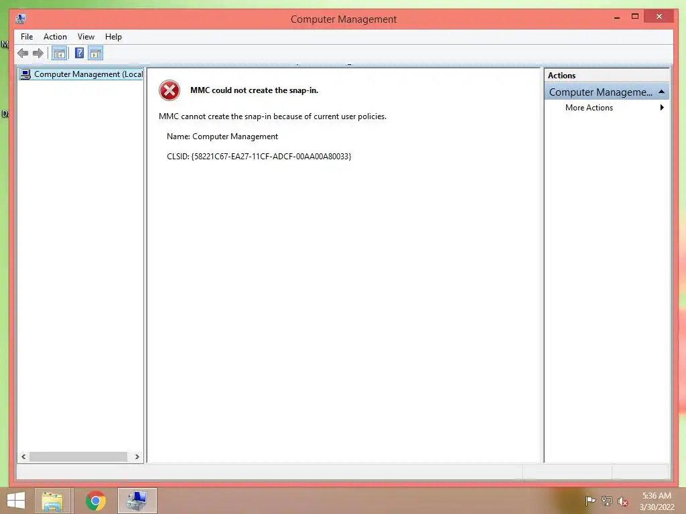Click the user policies error sentence
The width and height of the screenshot is (686, 514).
coord(273,116)
